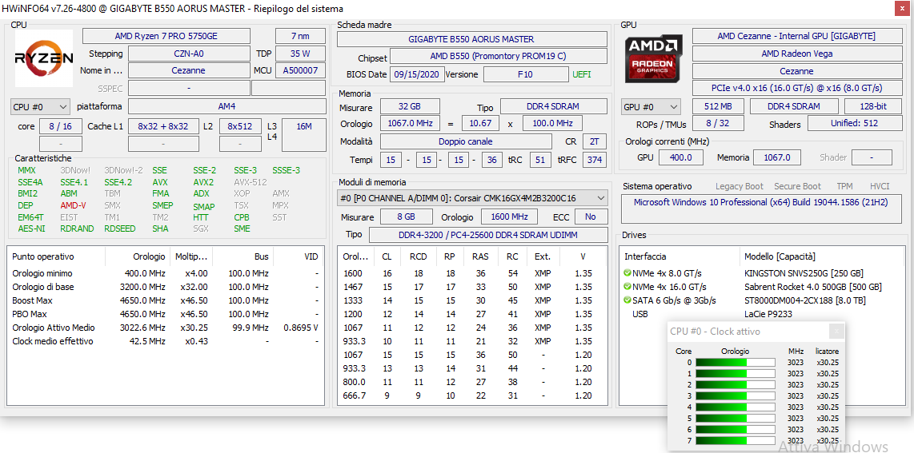The height and width of the screenshot is (453, 914).
Task: Click the Windows 10 Professional OS field
Action: point(761,209)
